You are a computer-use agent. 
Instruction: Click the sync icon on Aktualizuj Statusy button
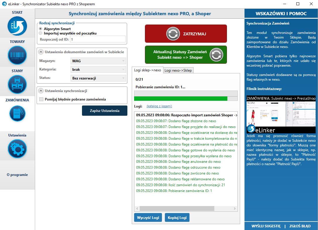[x=216, y=55]
